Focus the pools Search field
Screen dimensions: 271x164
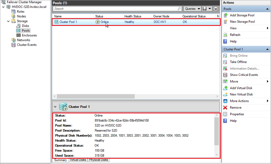click(117, 9)
